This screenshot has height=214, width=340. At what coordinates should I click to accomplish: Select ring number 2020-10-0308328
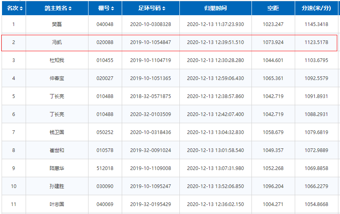(151, 24)
